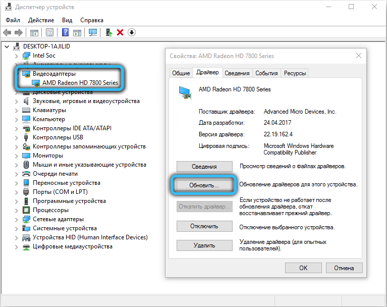This screenshot has width=387, height=307.
Task: Expand the Клавиатуры category
Action: point(16,111)
